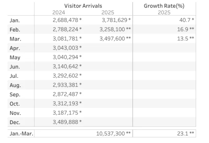The height and width of the screenshot is (143, 209).
Task: Select the 2024 sub-header under Visitor Arrivals
Action: (x=59, y=12)
